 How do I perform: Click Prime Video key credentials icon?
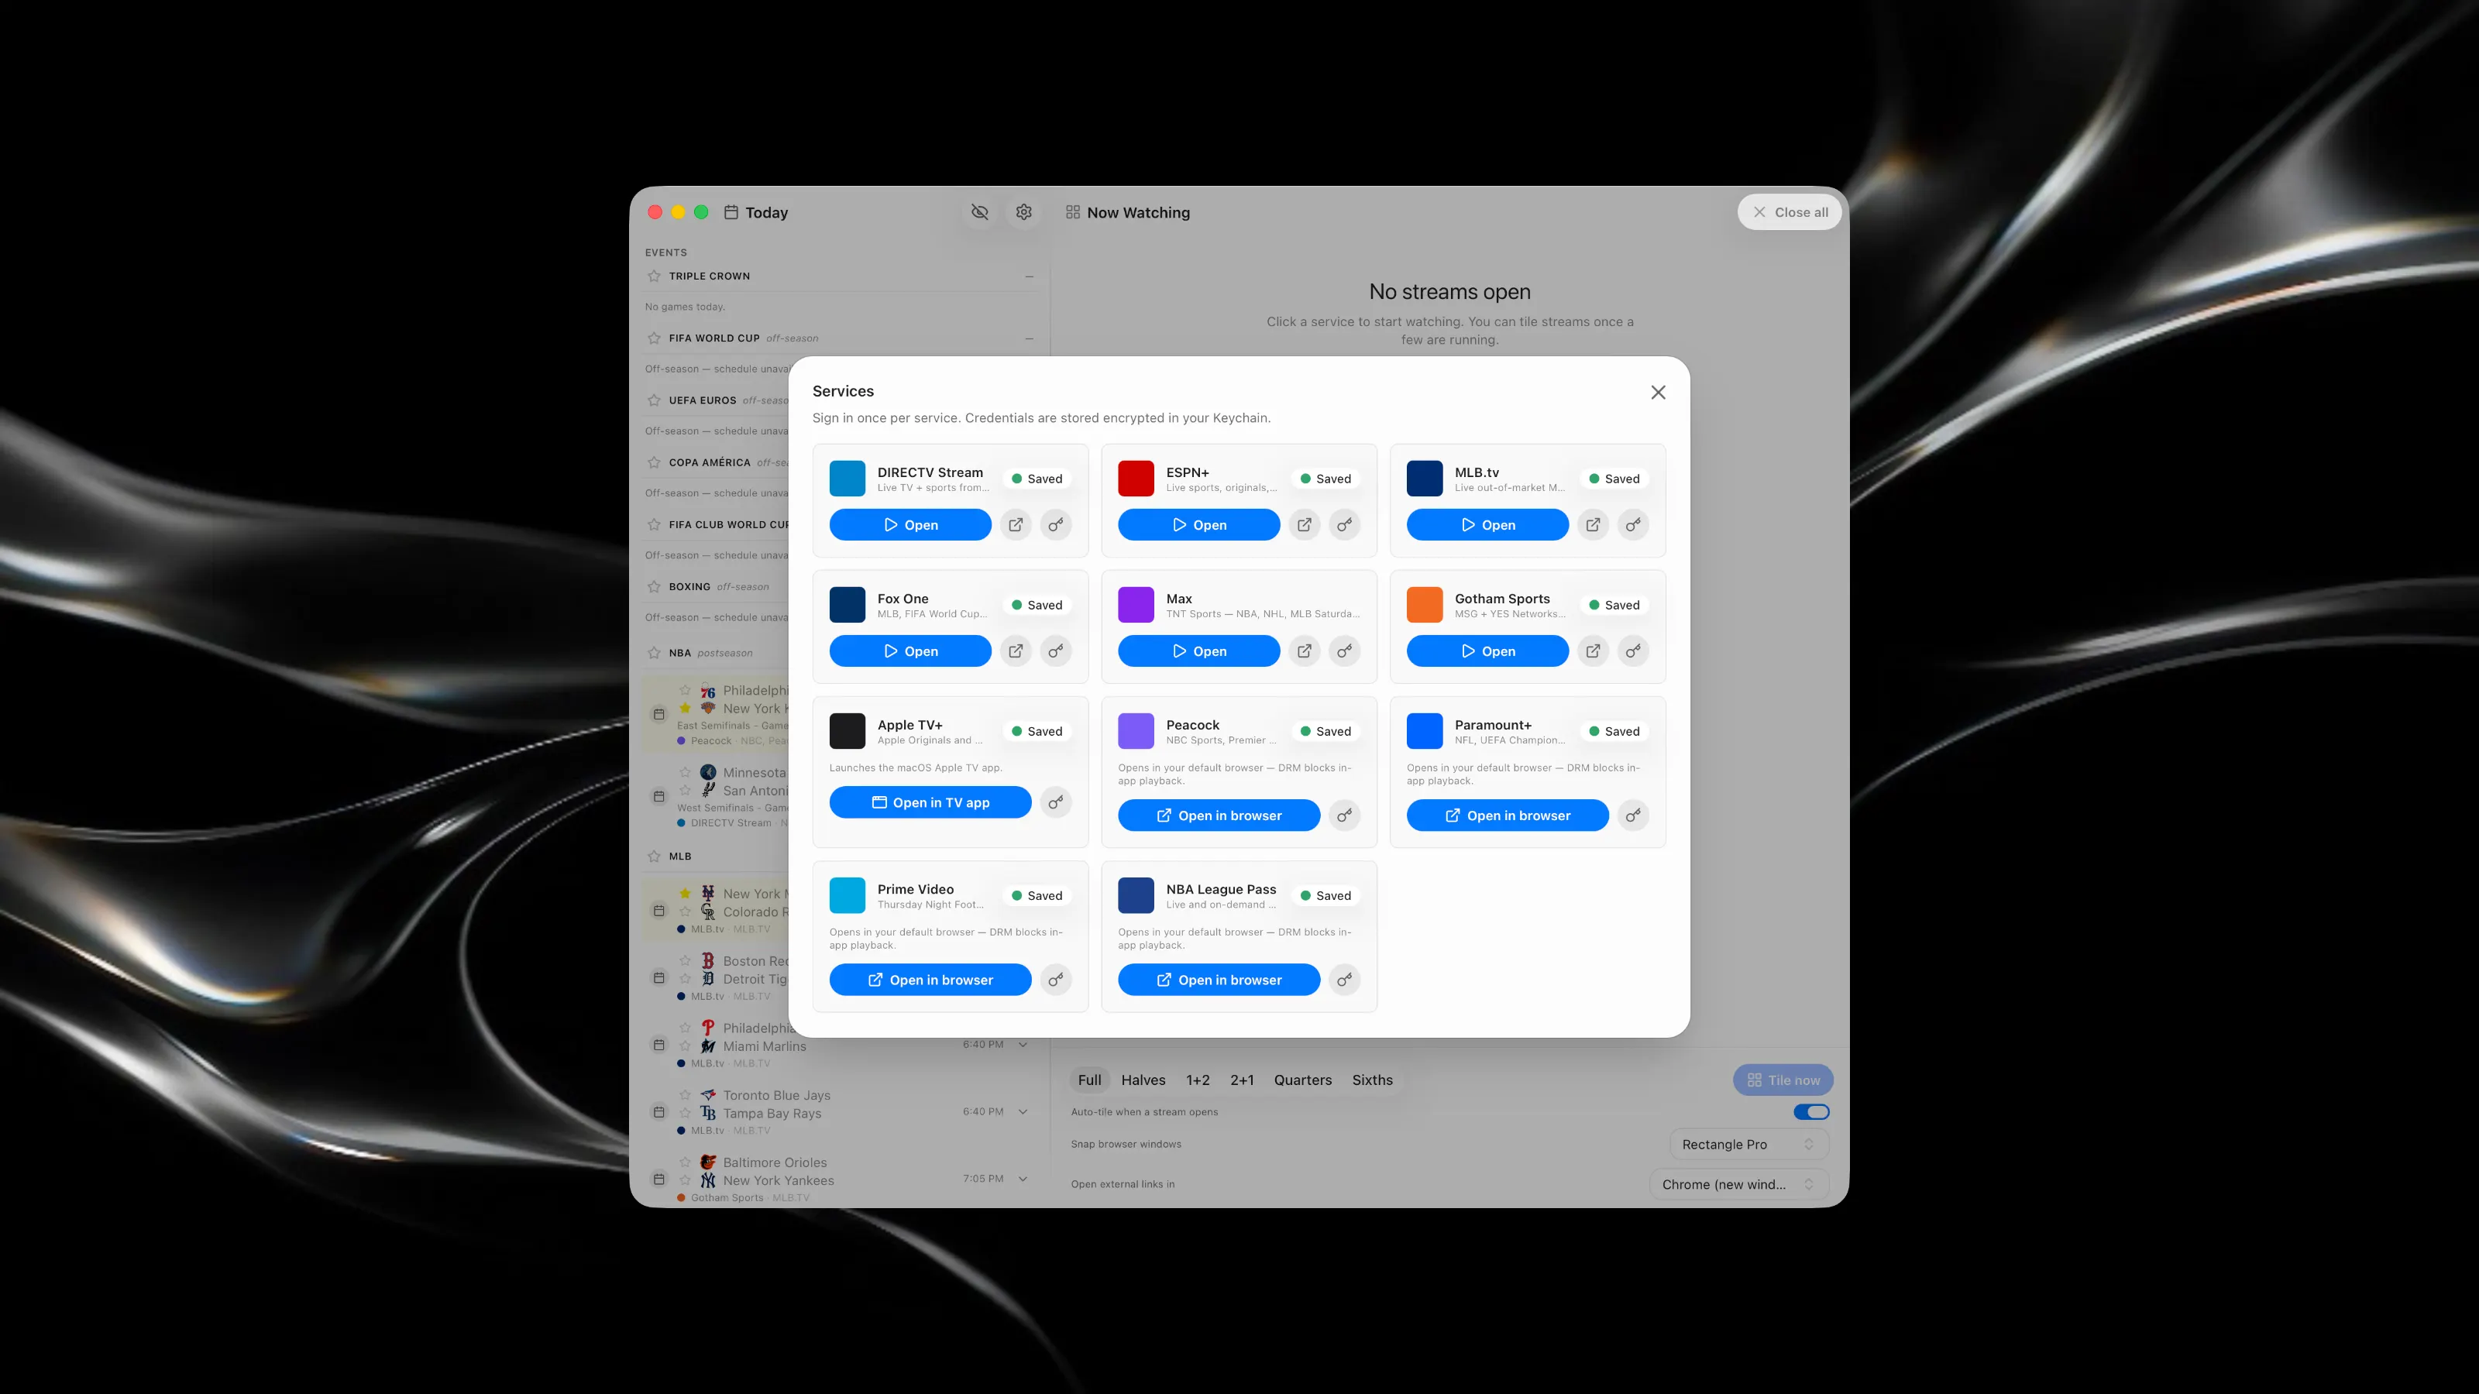pyautogui.click(x=1056, y=980)
